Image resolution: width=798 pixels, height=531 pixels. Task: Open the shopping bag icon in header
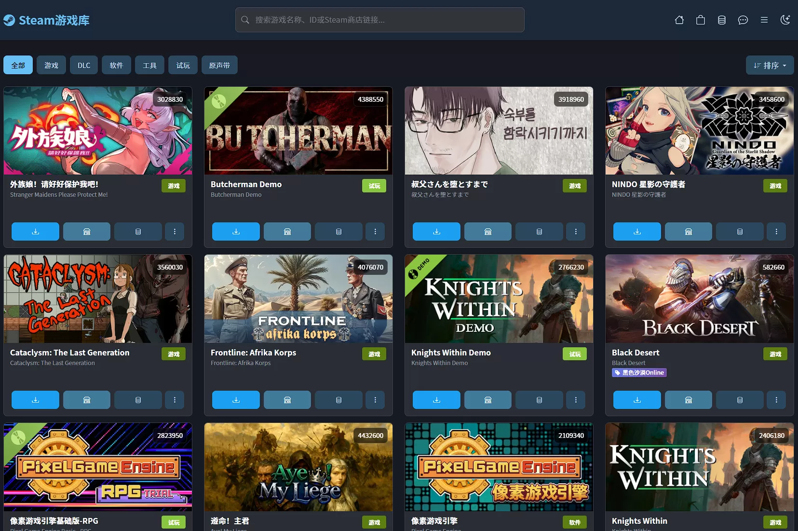tap(700, 20)
